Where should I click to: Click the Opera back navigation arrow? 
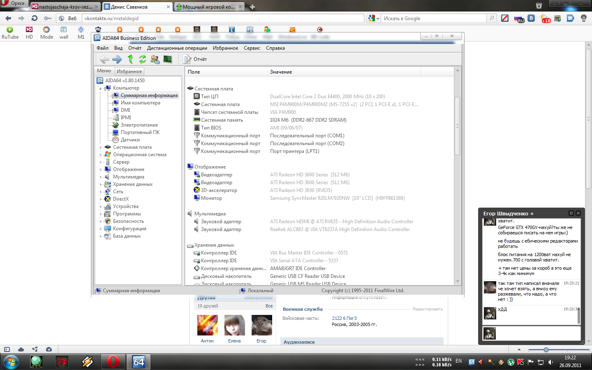coord(8,18)
